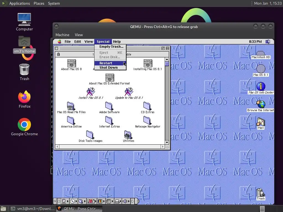
Task: Switch to the vm3 terminal taskbar button
Action: tap(33, 209)
